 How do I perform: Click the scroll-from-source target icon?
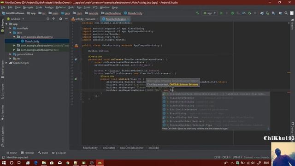pyautogui.click(x=48, y=19)
